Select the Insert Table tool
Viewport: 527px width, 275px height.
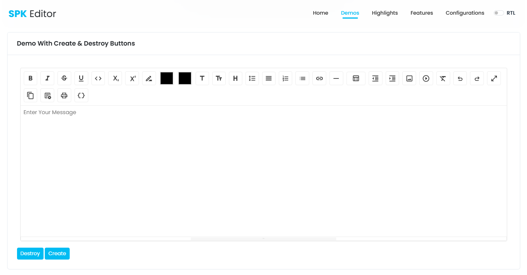pos(356,78)
